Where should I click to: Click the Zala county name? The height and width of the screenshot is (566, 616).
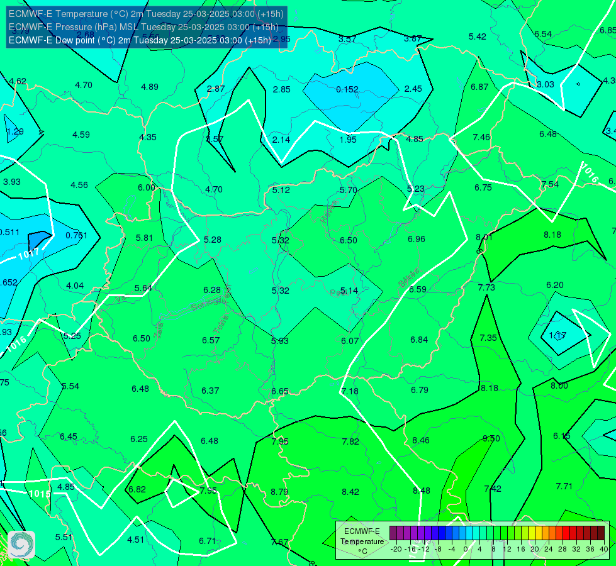click(159, 330)
